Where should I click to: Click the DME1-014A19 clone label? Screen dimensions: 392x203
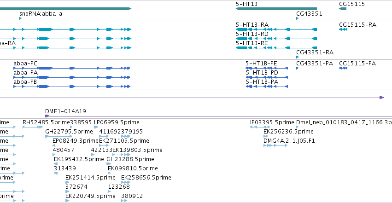pyautogui.click(x=65, y=111)
